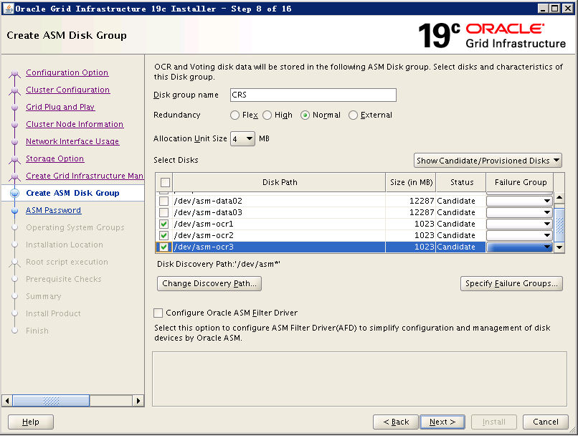Click the steps panel scroll right arrow

click(x=138, y=401)
